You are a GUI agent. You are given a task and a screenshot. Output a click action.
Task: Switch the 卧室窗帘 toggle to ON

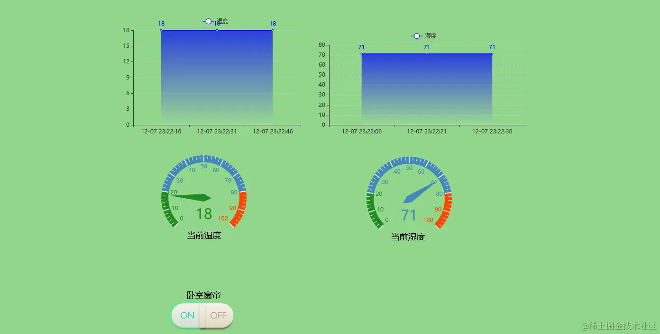pyautogui.click(x=187, y=316)
